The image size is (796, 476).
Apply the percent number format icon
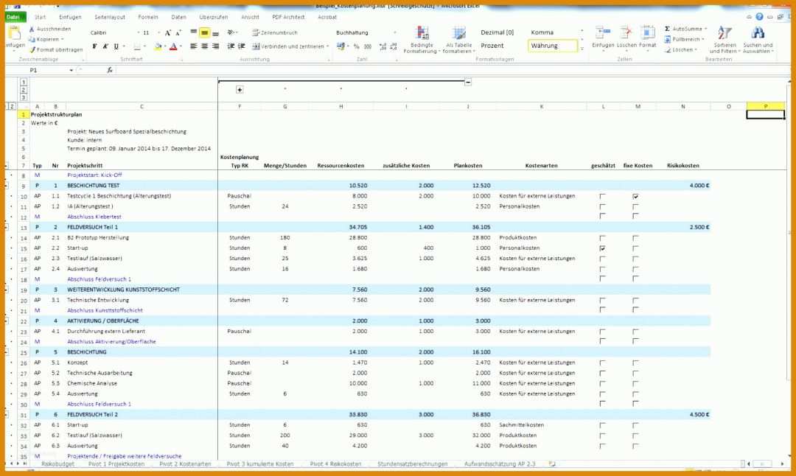(x=357, y=46)
